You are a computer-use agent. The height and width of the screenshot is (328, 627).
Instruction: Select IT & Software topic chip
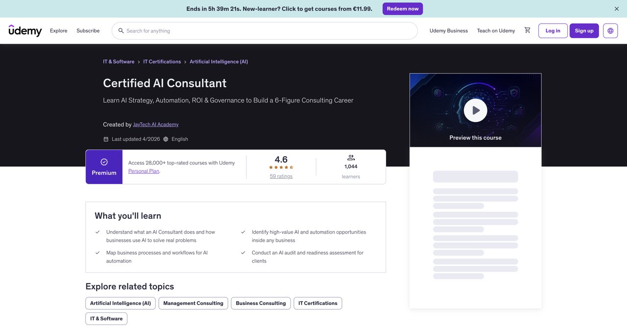(106, 319)
